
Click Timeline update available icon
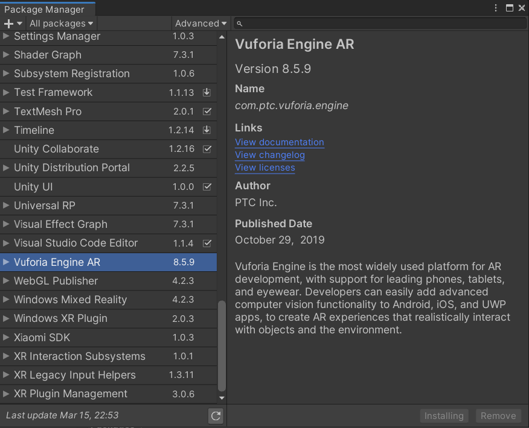207,130
